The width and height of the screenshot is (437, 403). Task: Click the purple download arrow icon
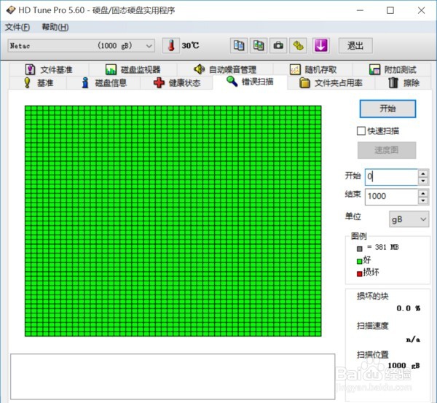click(320, 45)
